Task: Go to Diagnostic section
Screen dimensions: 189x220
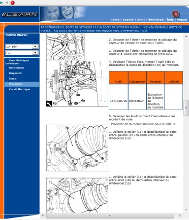Action: 15,73
